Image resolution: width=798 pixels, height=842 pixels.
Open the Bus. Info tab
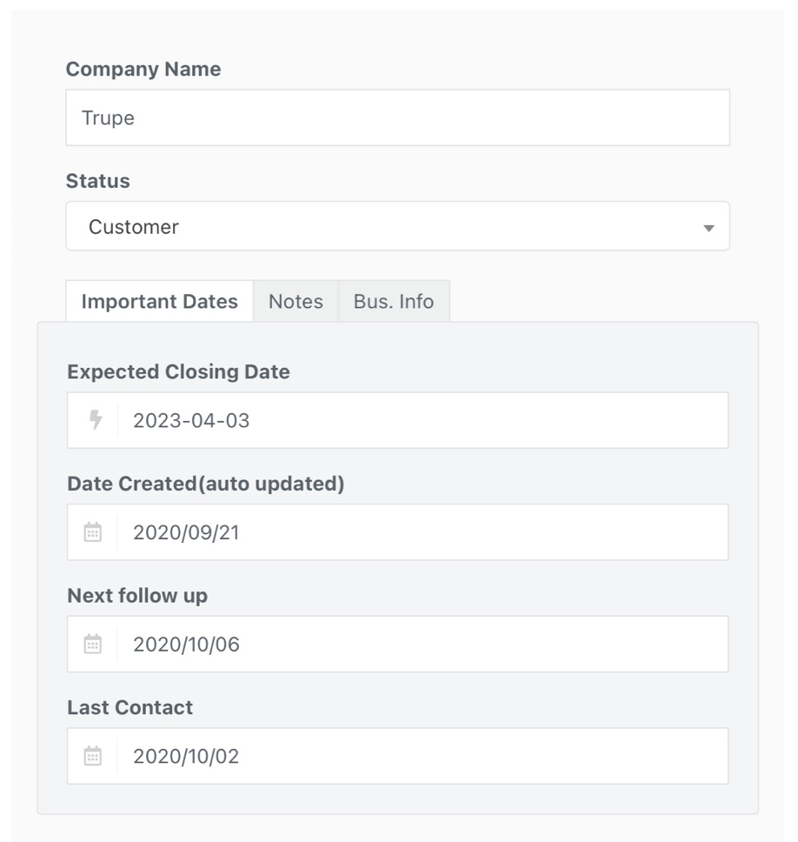(394, 301)
